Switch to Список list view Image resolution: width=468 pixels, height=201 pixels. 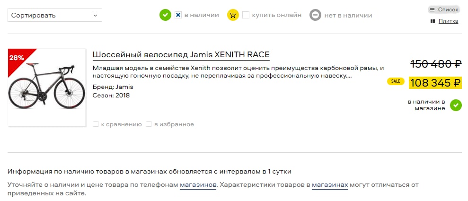443,9
